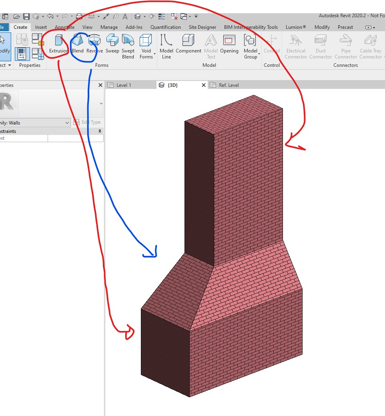Click the Constraints value field

pos(76,138)
